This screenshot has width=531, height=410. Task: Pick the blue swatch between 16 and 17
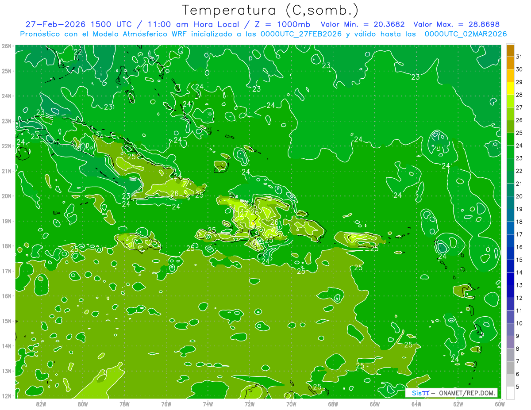[x=510, y=241]
